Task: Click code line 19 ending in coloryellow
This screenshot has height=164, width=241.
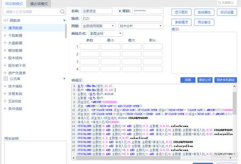Action: pos(135,146)
